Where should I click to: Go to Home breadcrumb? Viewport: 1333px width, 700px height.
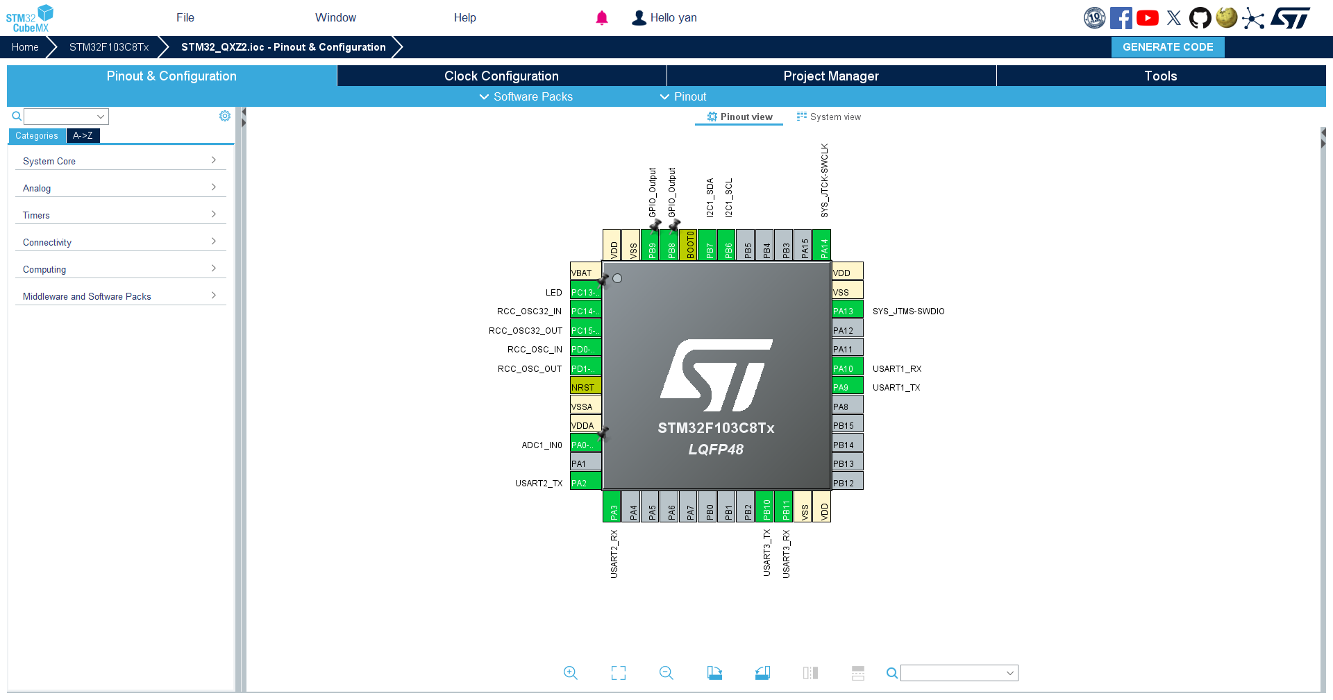pos(25,47)
